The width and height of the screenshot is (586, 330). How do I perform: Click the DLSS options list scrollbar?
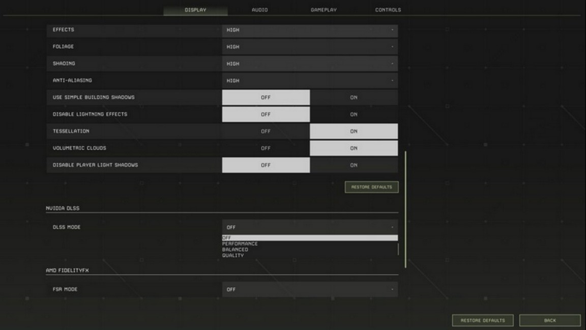(x=398, y=249)
